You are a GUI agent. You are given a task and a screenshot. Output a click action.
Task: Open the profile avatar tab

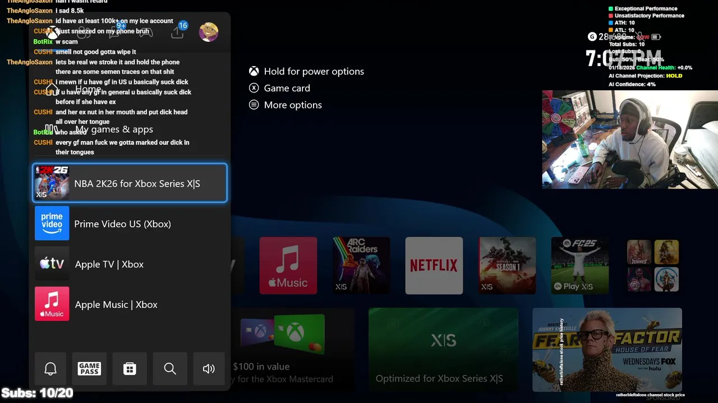pyautogui.click(x=209, y=32)
